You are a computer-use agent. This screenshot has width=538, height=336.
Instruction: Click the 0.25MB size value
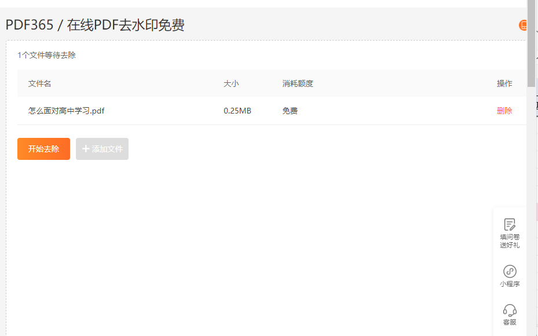pos(237,111)
